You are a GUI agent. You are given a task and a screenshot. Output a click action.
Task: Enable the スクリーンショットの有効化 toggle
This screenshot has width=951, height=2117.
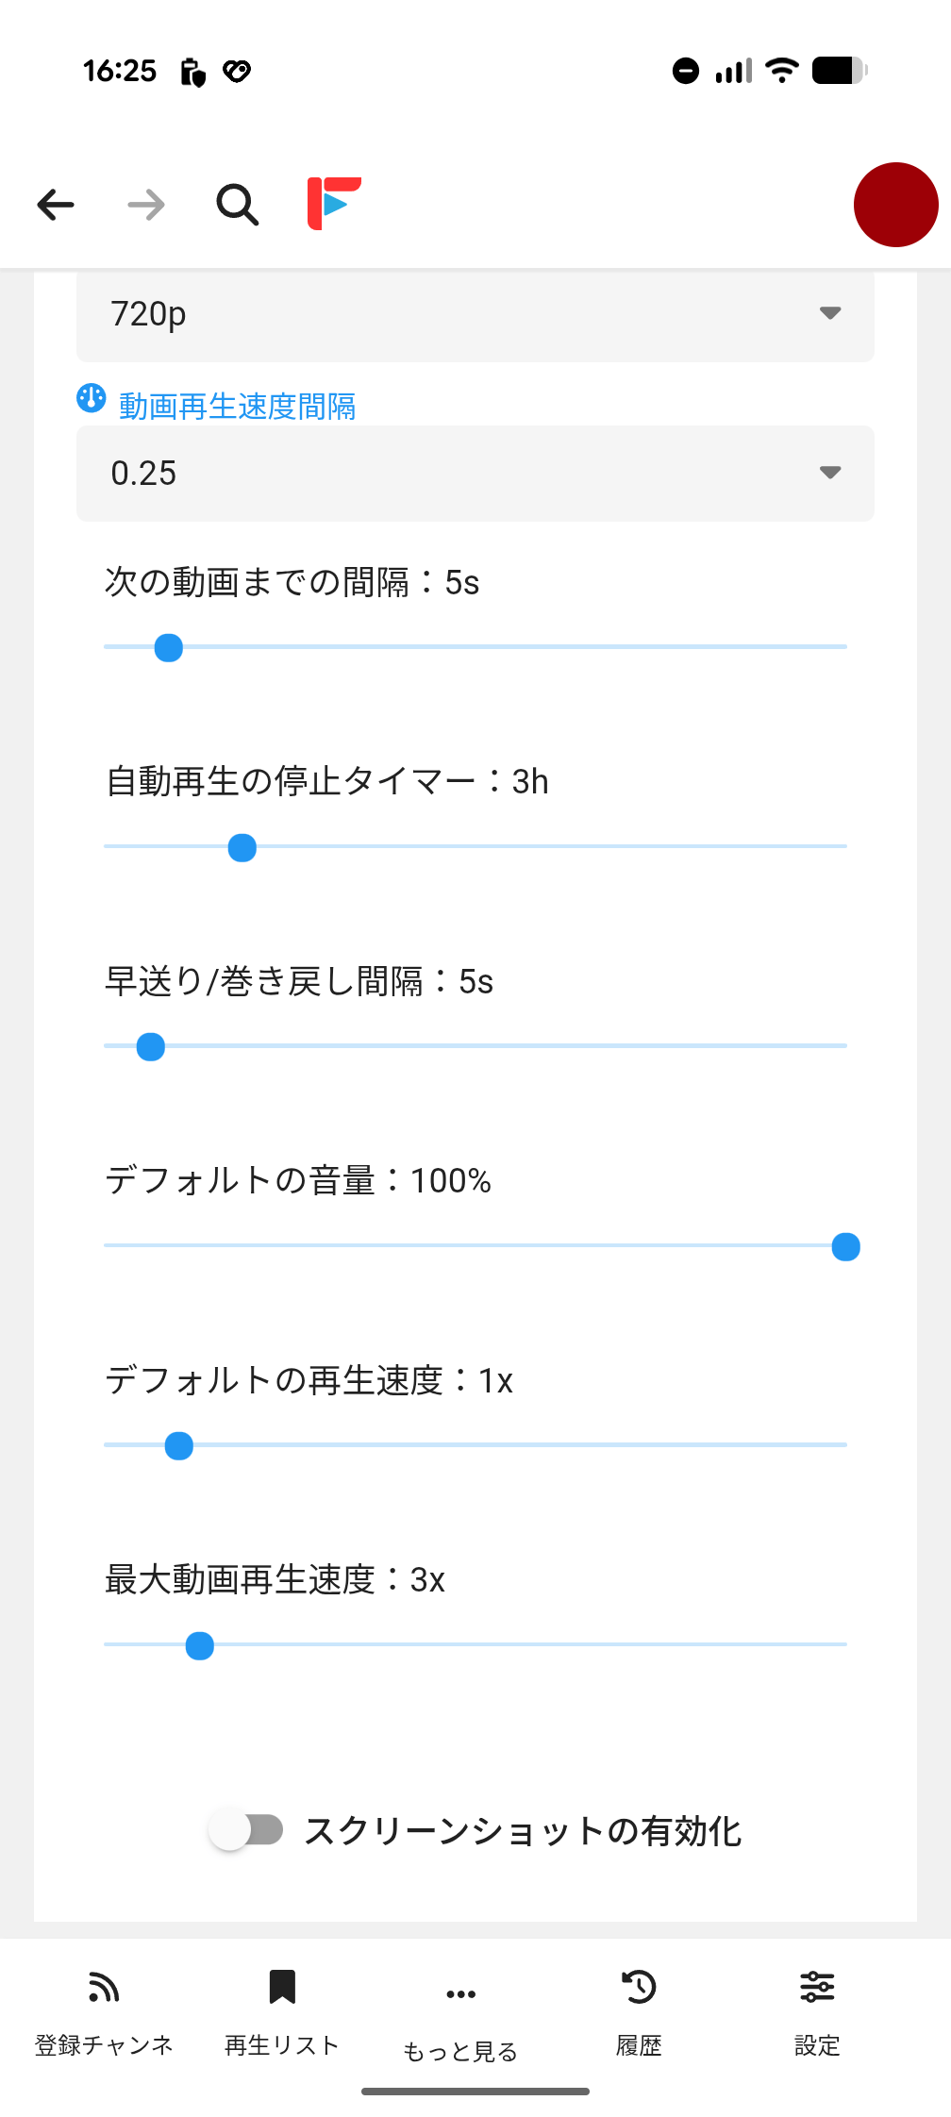click(246, 1830)
